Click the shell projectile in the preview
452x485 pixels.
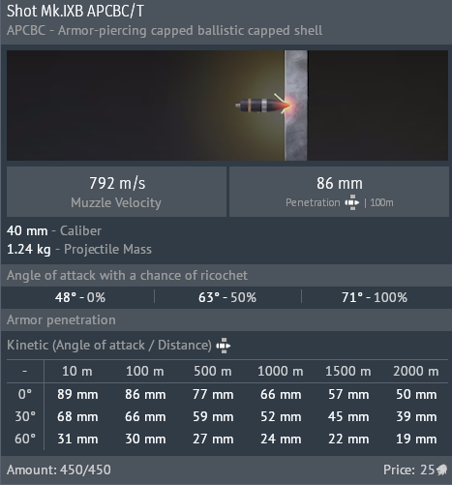click(263, 106)
